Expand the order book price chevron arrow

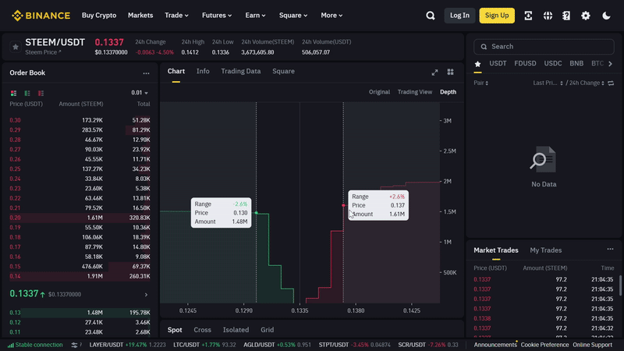pyautogui.click(x=146, y=295)
